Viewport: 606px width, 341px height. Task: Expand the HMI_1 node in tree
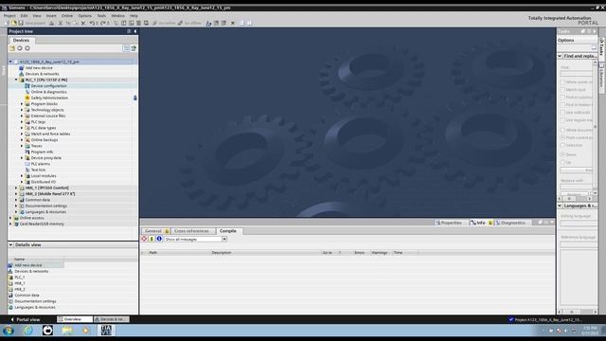(16, 188)
